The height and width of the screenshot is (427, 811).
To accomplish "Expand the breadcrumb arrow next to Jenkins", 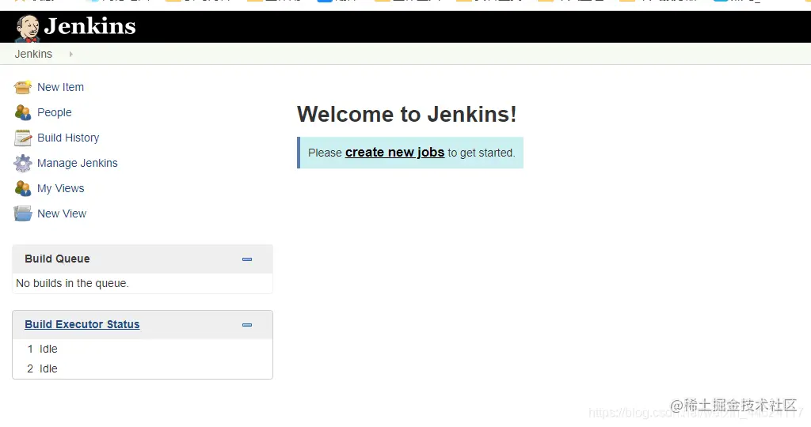I will [x=70, y=54].
